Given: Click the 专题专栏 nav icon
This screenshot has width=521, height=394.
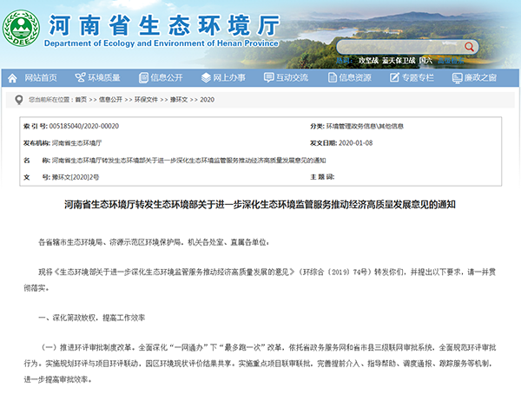Looking at the screenshot, I should click(392, 77).
